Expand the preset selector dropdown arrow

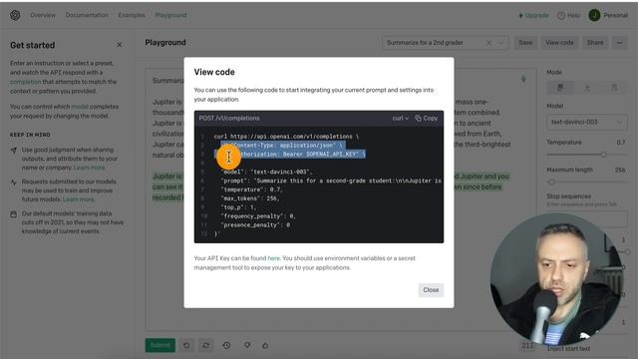[500, 43]
